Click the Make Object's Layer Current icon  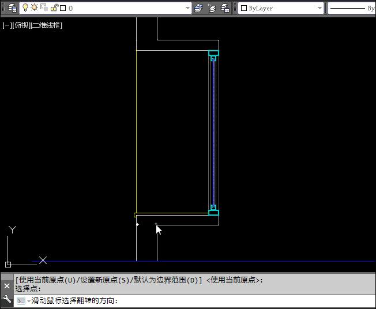[x=198, y=8]
